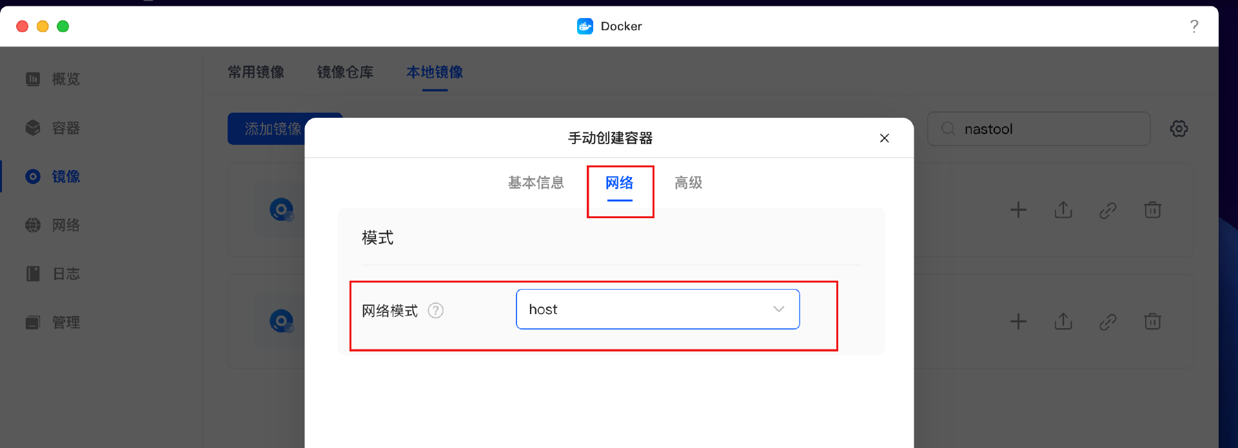This screenshot has height=448, width=1238.
Task: Click the red close window button
Action: coord(23,26)
